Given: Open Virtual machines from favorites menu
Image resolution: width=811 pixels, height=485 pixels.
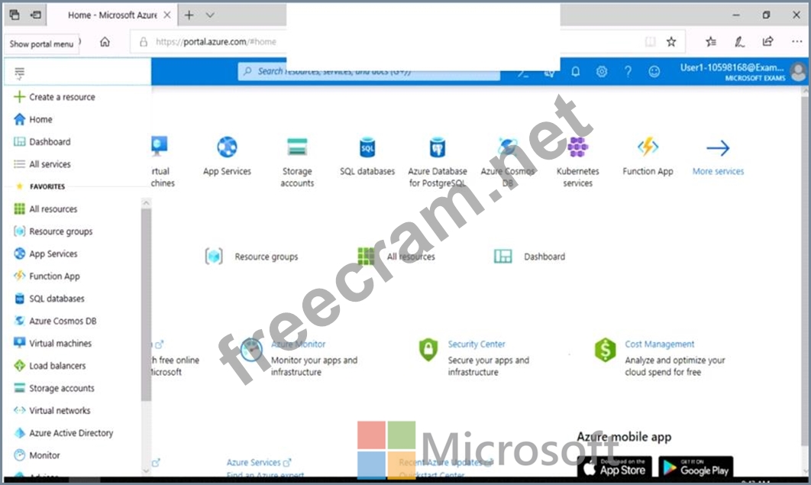Looking at the screenshot, I should click(60, 344).
